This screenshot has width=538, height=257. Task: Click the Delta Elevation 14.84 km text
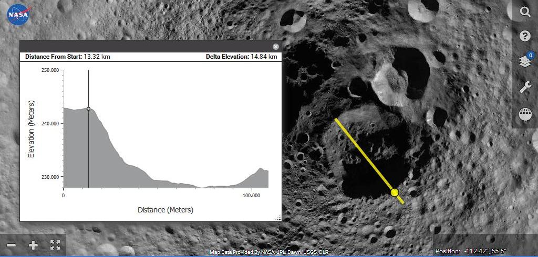[x=242, y=57]
